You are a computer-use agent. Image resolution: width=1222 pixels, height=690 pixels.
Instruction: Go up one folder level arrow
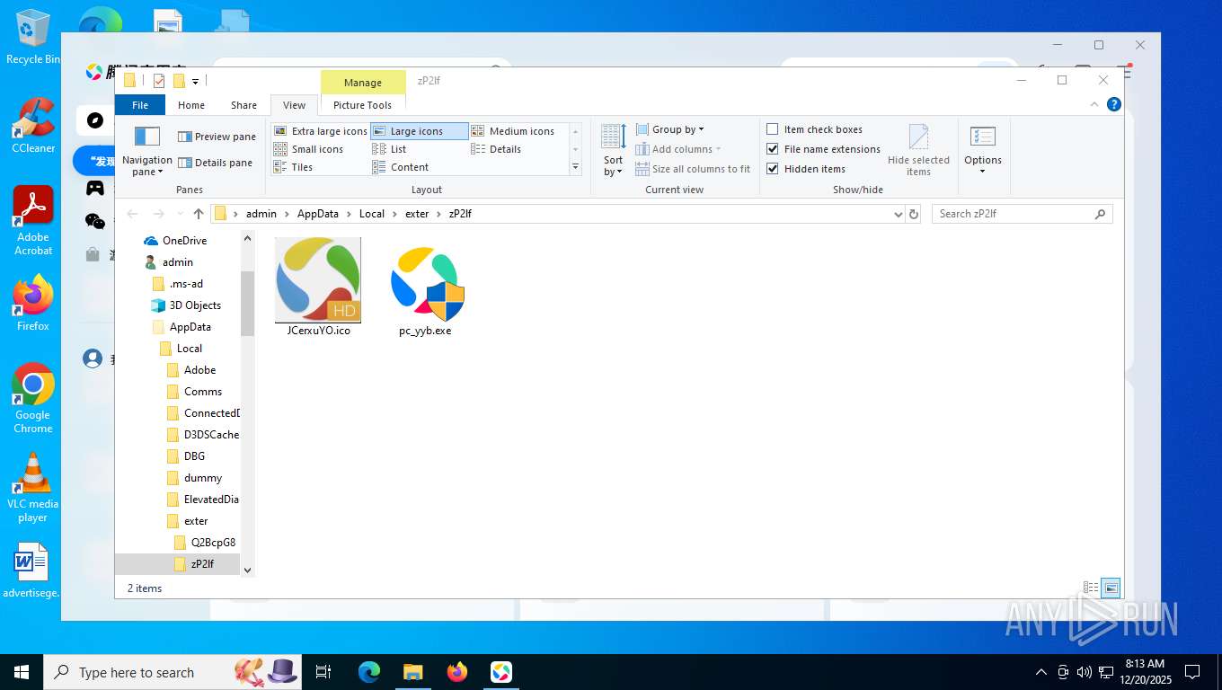(199, 214)
